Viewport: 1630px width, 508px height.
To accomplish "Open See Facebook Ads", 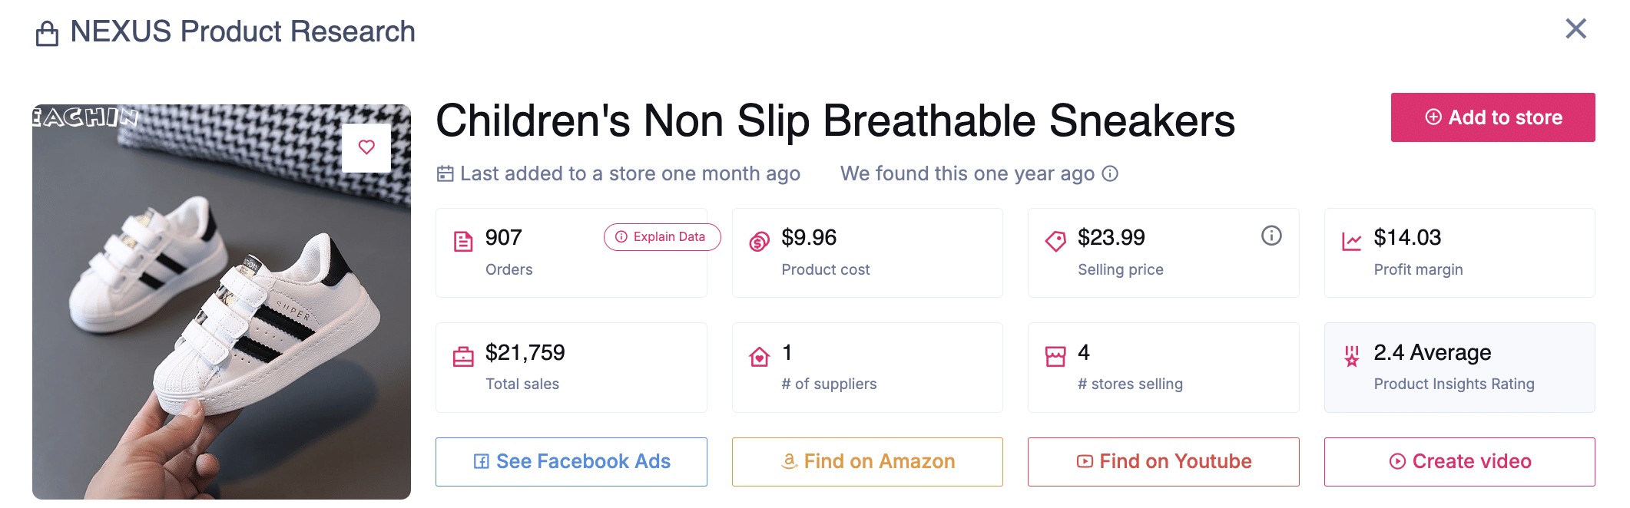I will (571, 461).
